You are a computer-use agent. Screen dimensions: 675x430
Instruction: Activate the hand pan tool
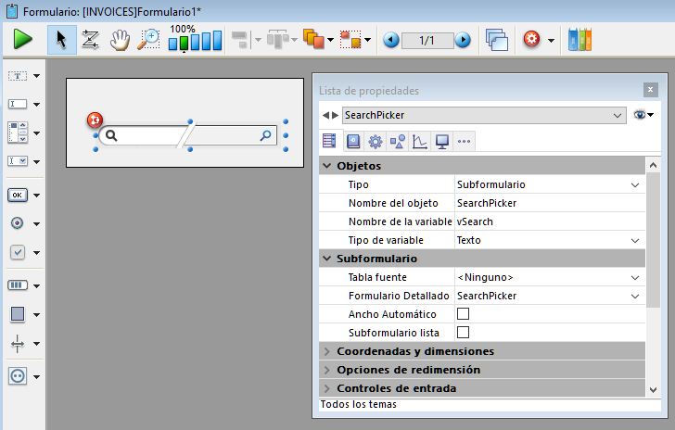pyautogui.click(x=120, y=40)
